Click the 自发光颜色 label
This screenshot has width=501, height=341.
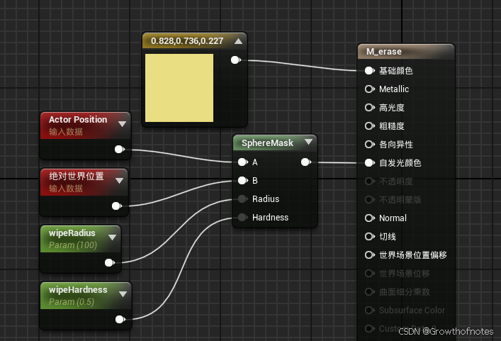click(x=400, y=162)
